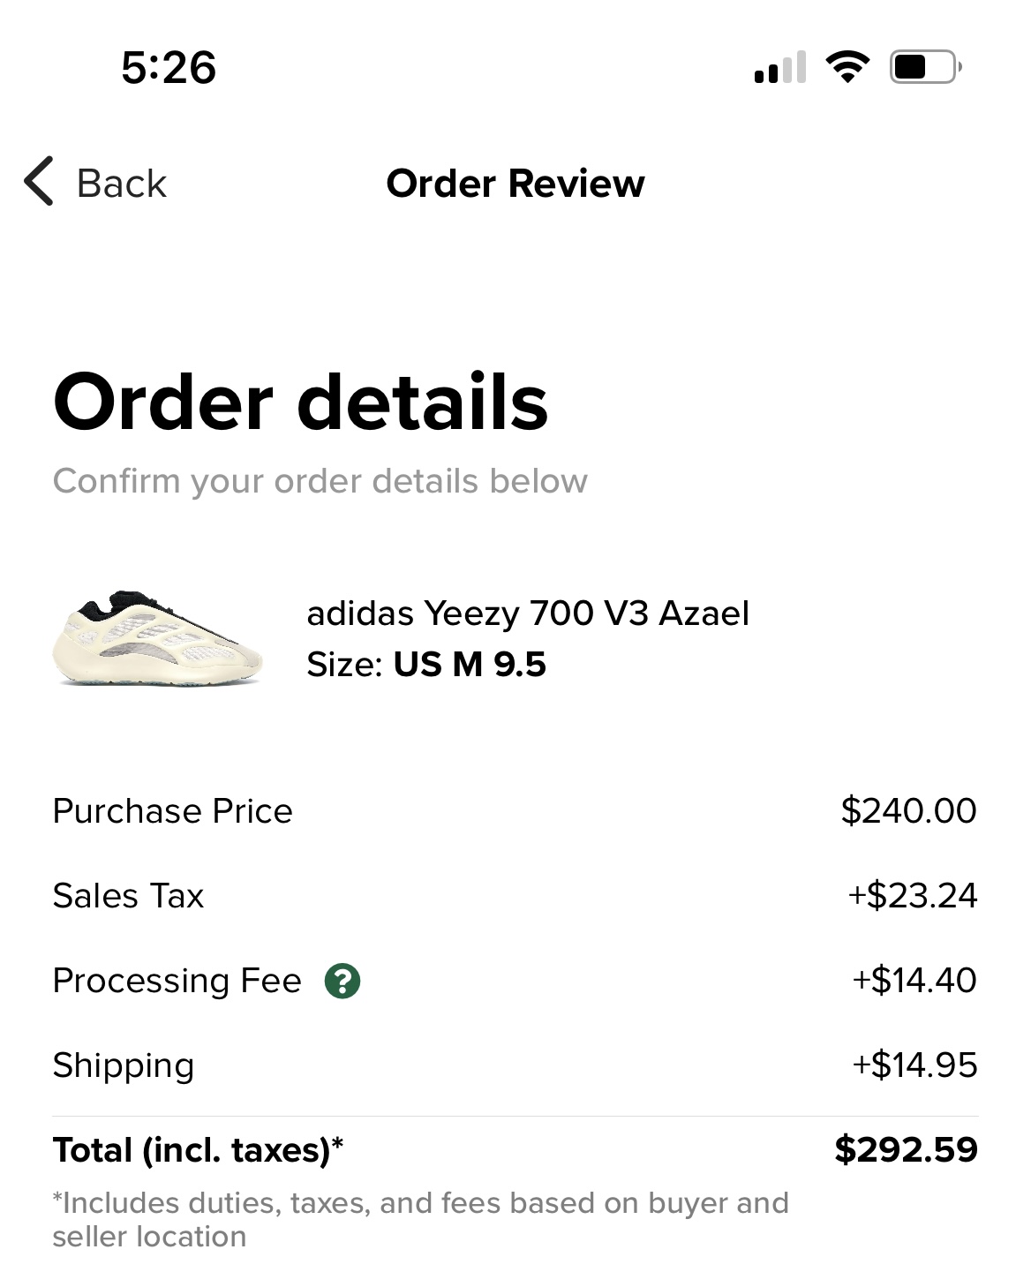
Task: Click the Back text link
Action: [x=121, y=184]
